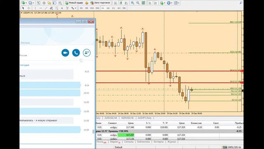Image resolution: width=264 pixels, height=149 pixels.
Task: Open MetaEditor from the toolbar icon
Action: click(x=87, y=3)
